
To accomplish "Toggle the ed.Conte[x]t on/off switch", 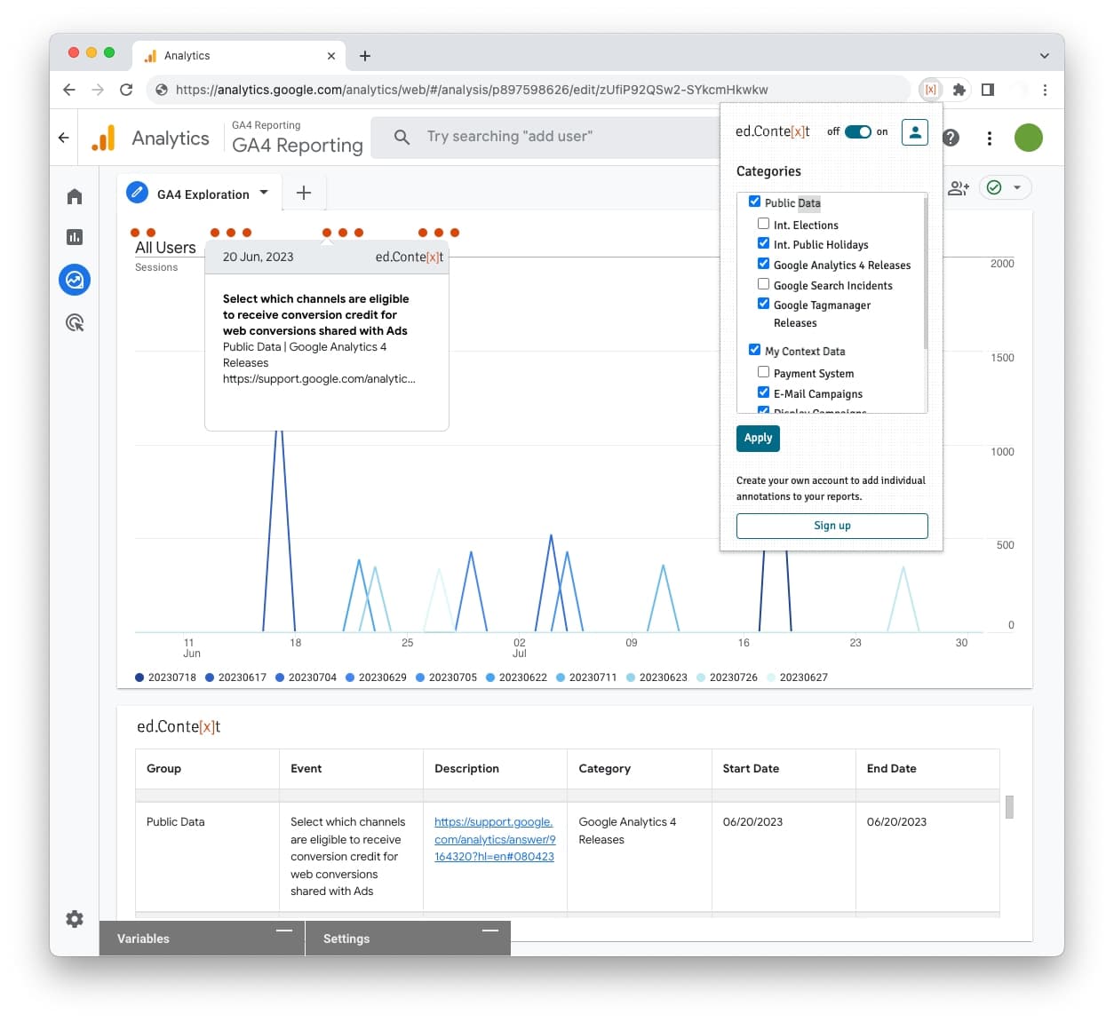I will 857,131.
